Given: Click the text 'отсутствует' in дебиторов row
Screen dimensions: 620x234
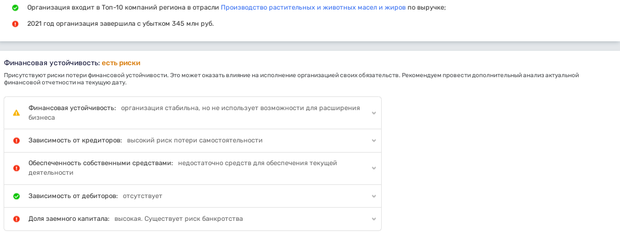Looking at the screenshot, I should coord(142,196).
